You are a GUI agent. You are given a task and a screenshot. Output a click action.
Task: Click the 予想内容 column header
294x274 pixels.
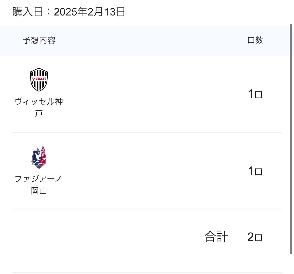click(39, 40)
